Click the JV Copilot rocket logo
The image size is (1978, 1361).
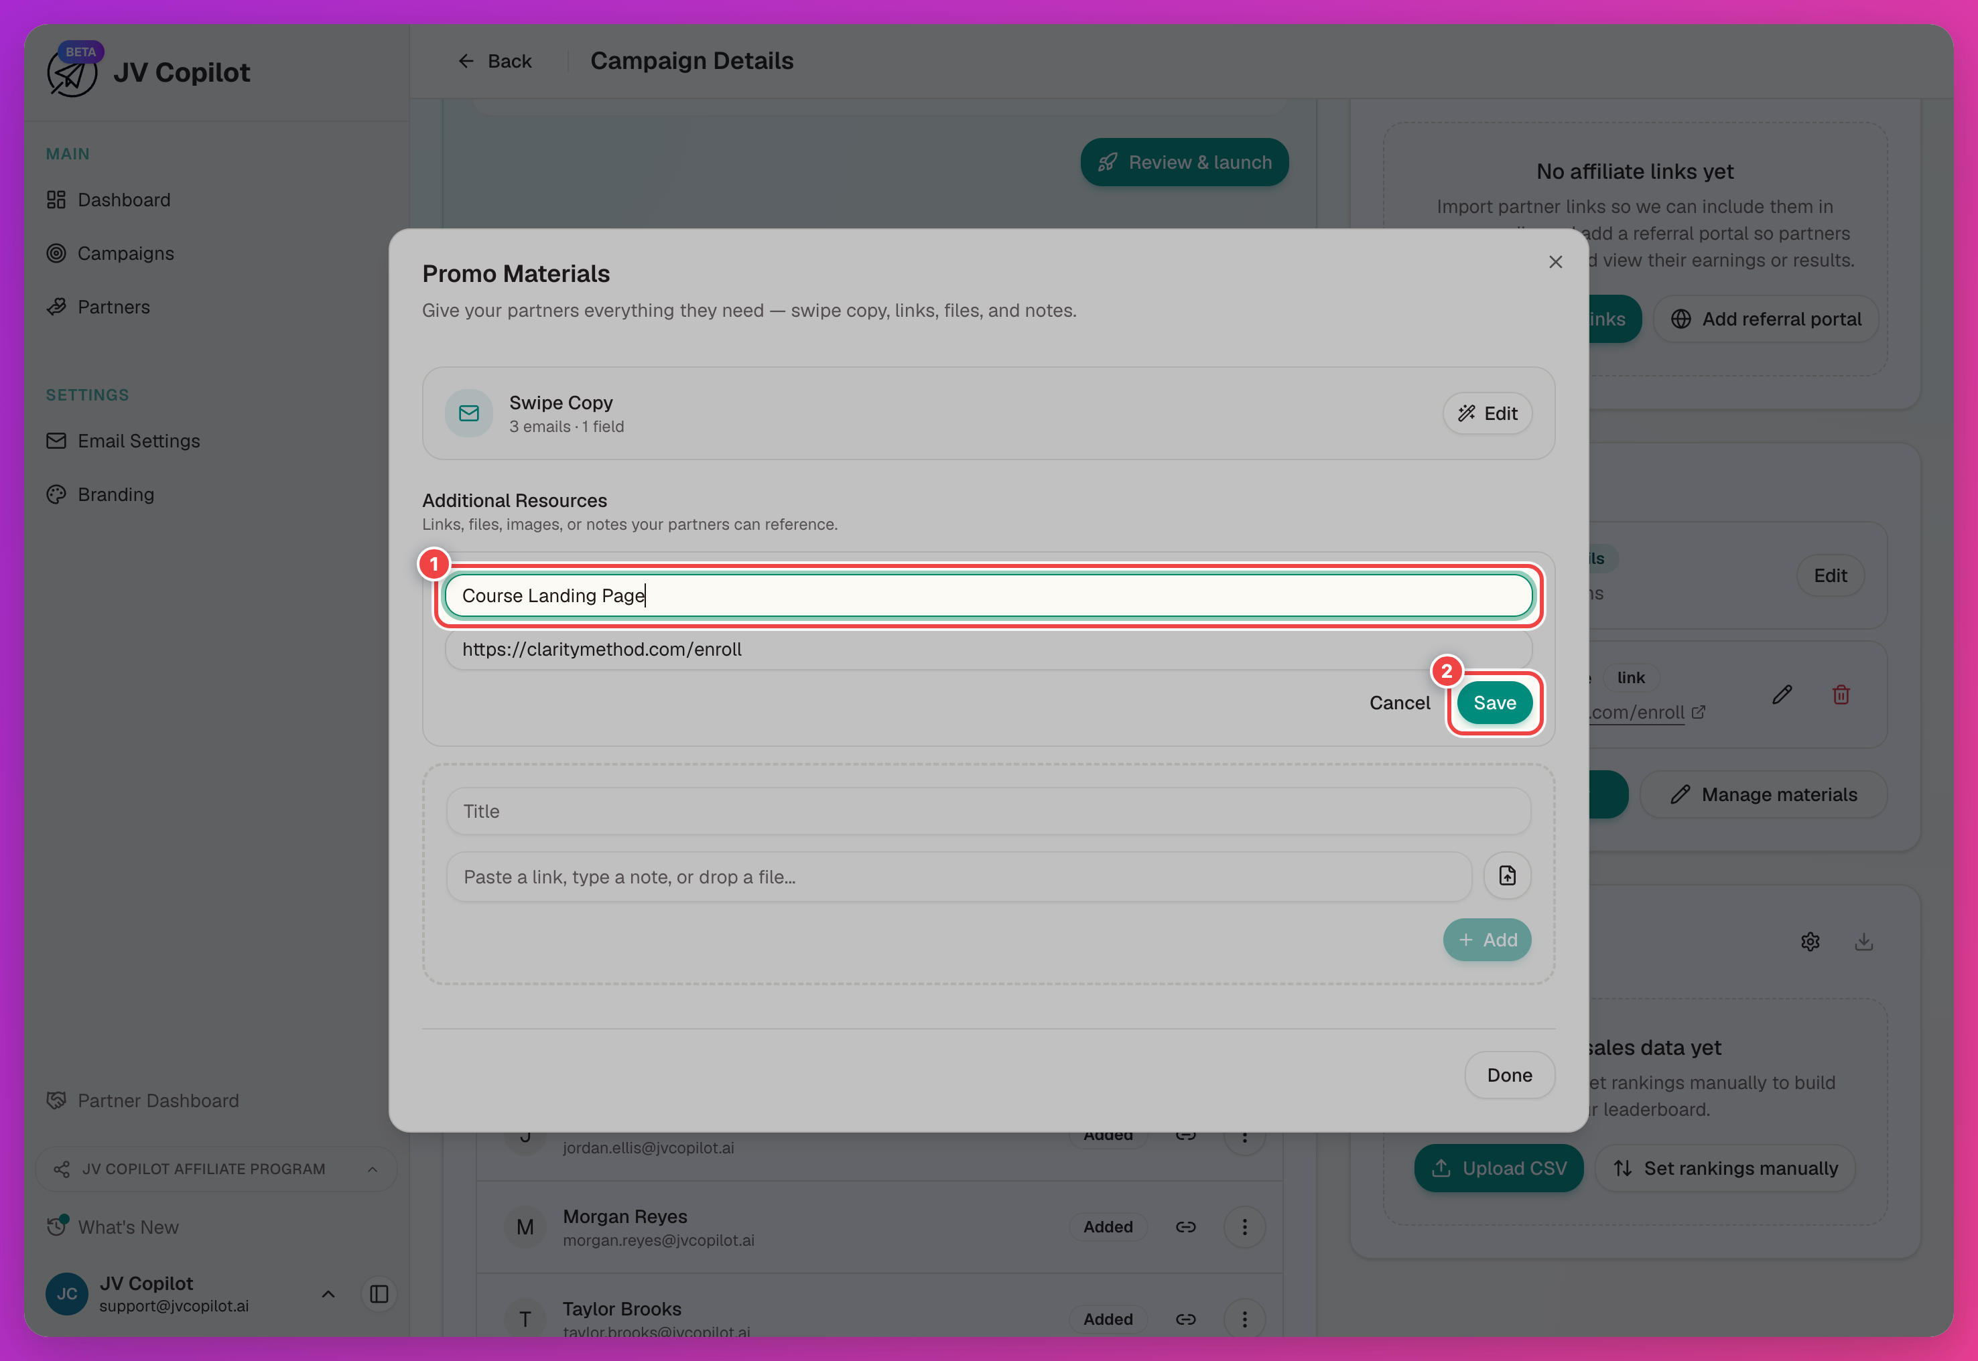pos(72,73)
